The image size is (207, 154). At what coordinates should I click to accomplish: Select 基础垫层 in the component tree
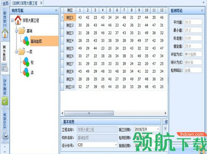click(x=44, y=41)
